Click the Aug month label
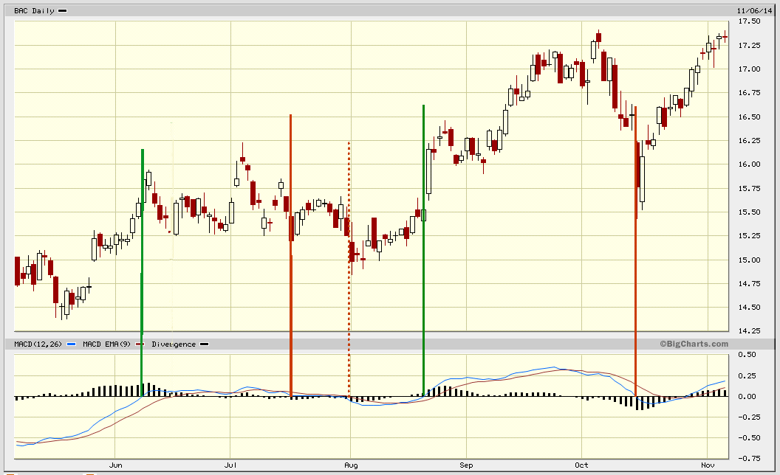 point(351,465)
